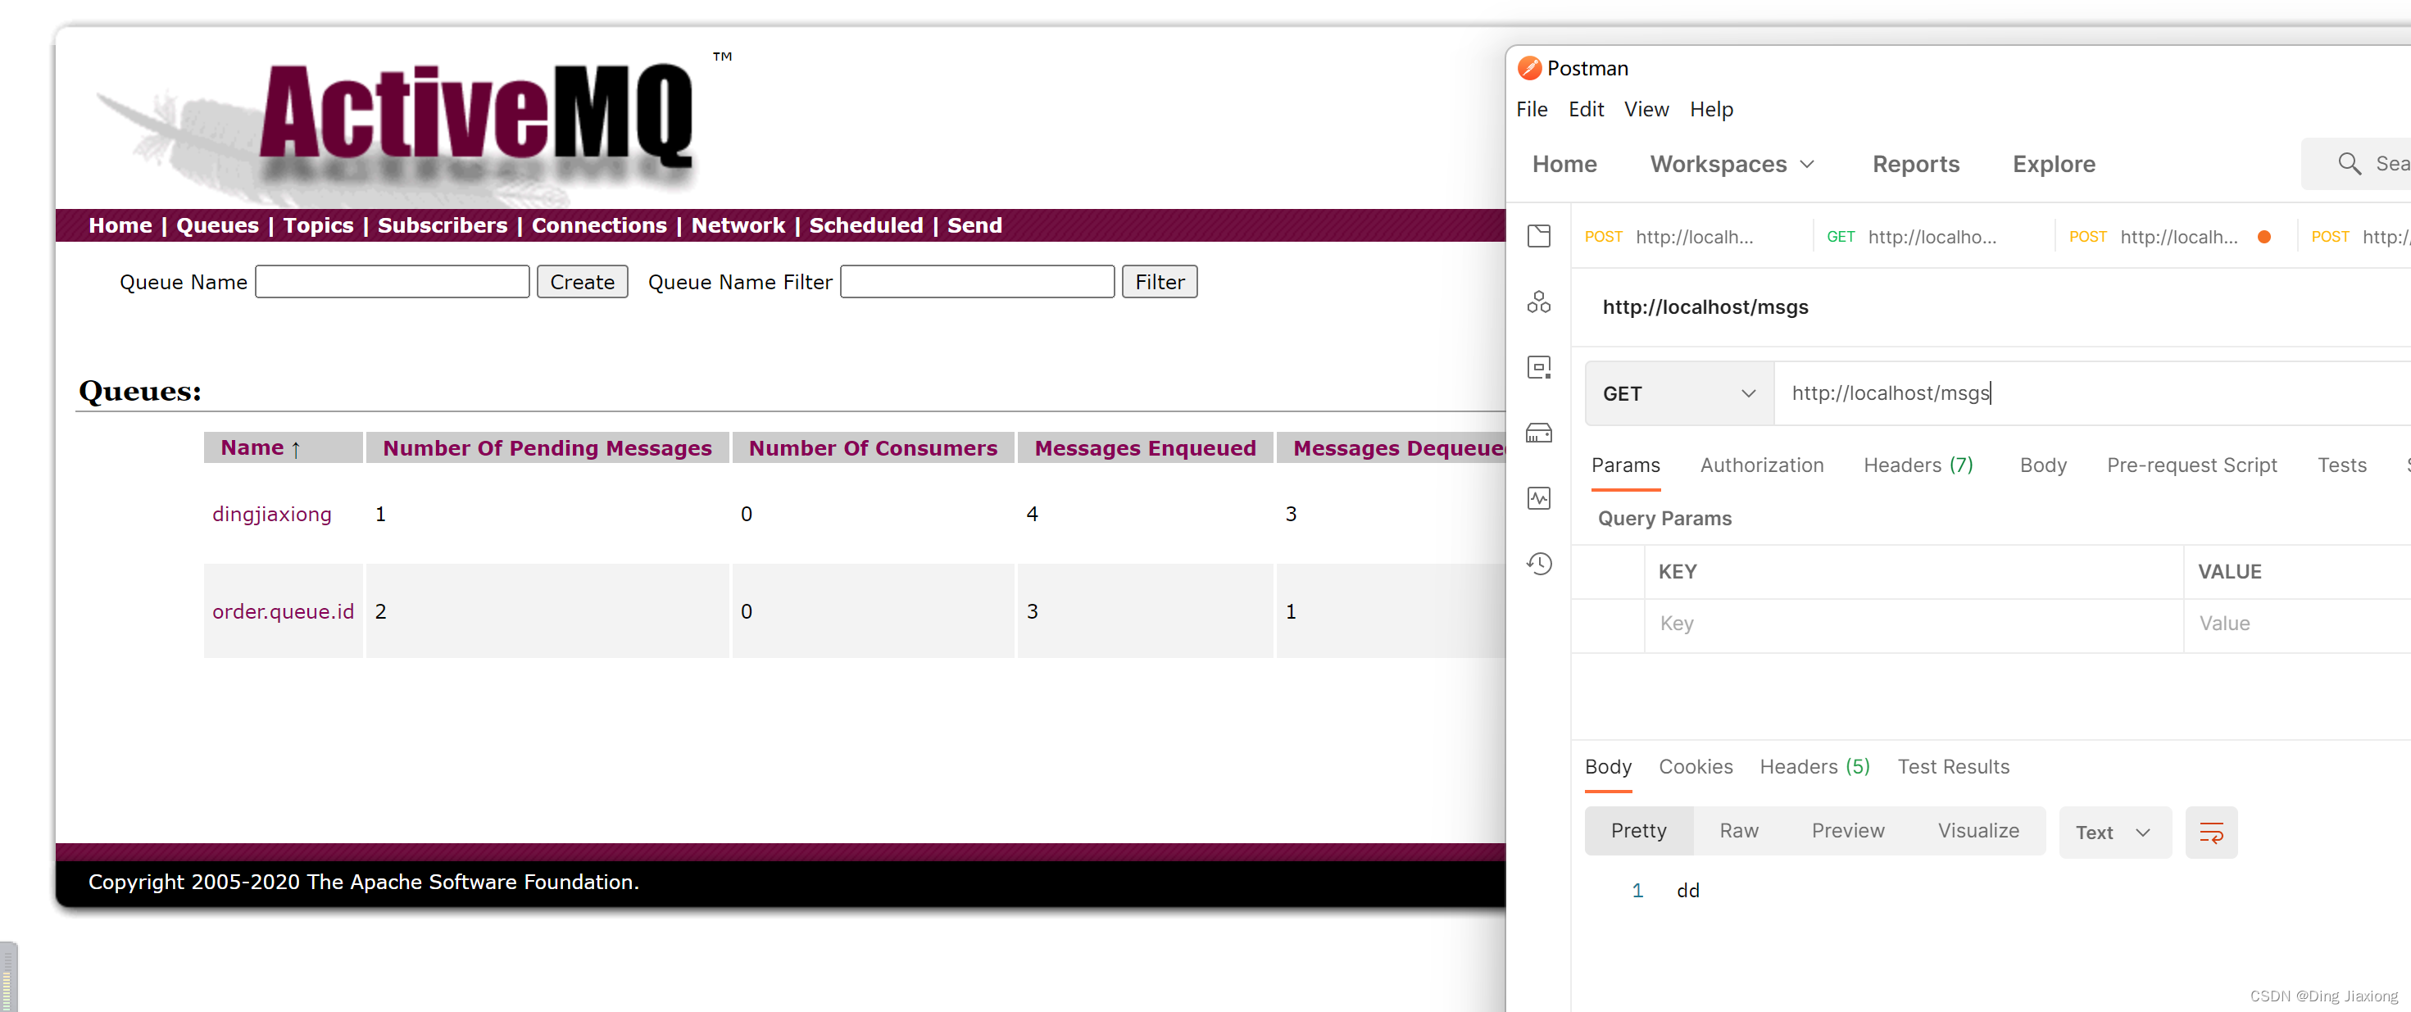Switch to the Authorization tab
The width and height of the screenshot is (2411, 1012).
[1761, 465]
